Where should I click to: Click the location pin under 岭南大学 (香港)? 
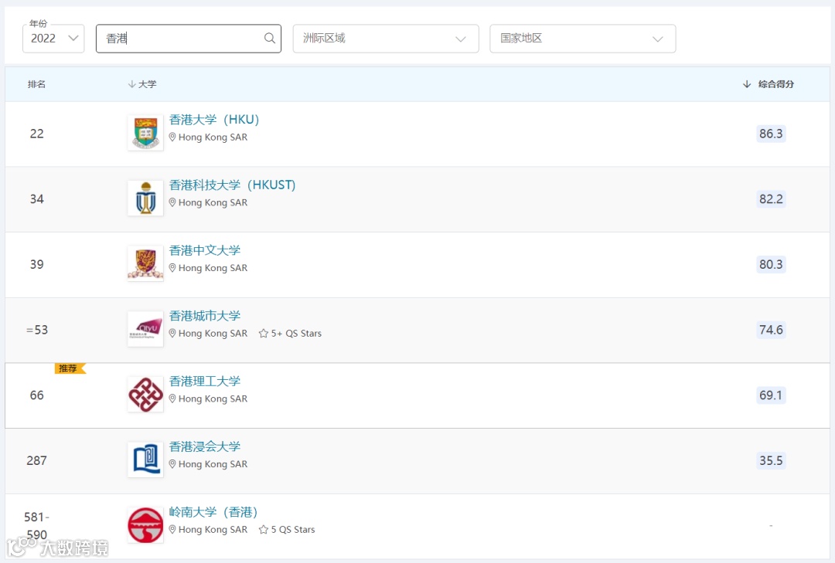[172, 530]
